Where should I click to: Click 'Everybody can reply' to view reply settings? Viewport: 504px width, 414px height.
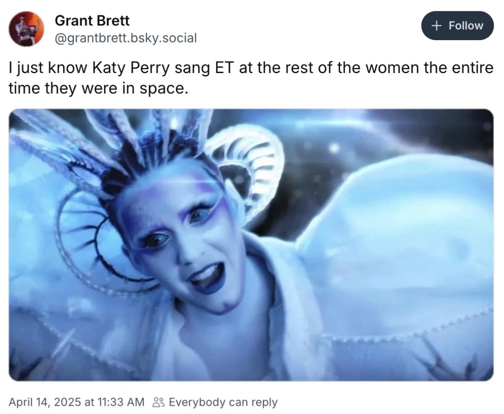coord(223,402)
